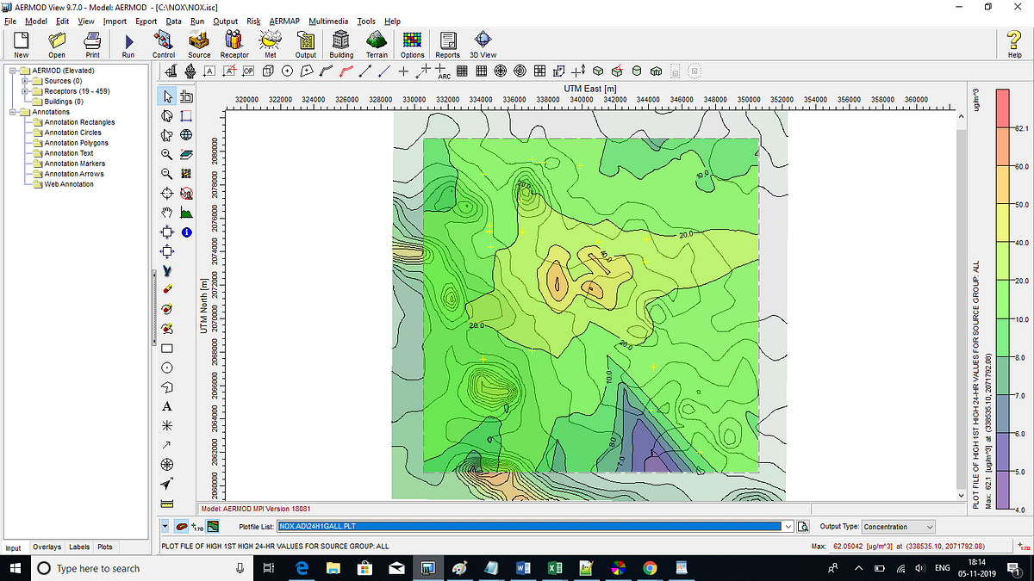1034x581 pixels.
Task: Switch to the Overlays tab
Action: [x=47, y=547]
